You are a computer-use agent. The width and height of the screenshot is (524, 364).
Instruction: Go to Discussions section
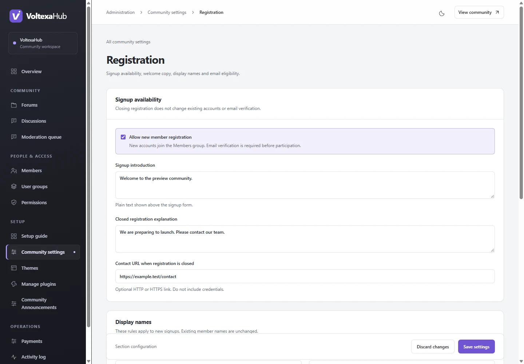point(43,121)
